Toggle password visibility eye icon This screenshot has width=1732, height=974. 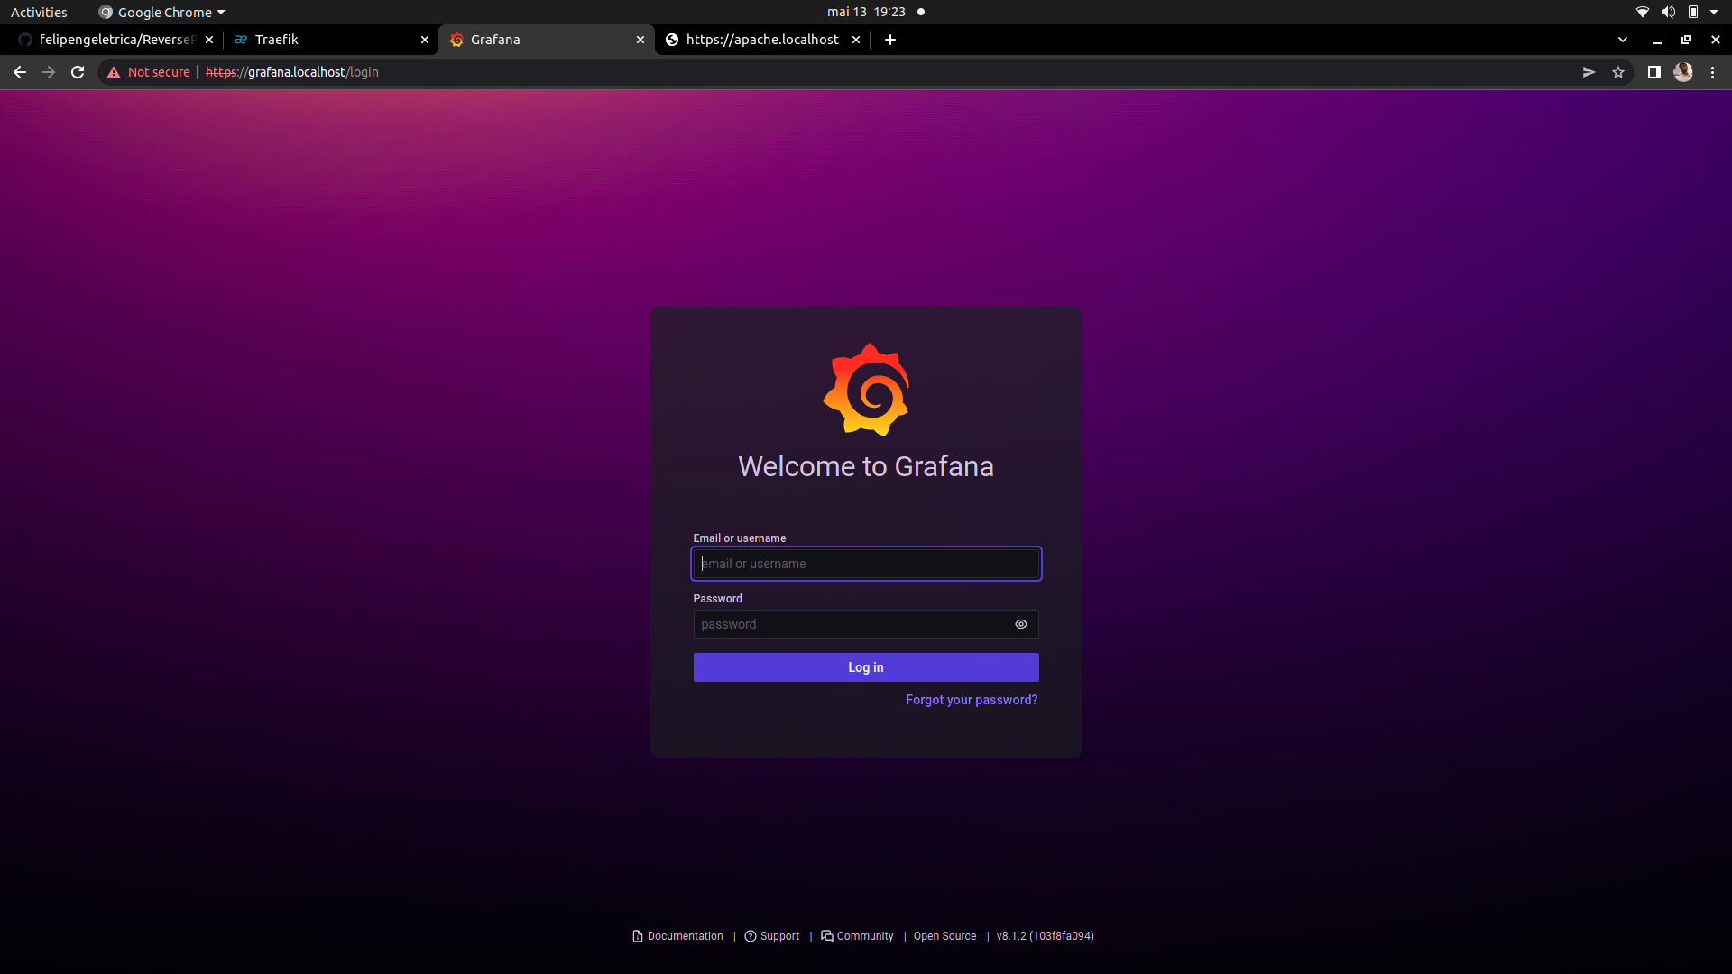1021,624
